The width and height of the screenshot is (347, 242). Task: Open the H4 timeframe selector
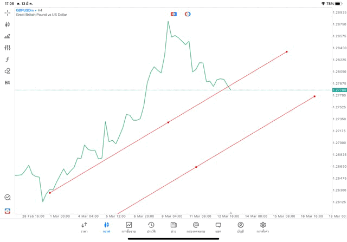(x=8, y=83)
